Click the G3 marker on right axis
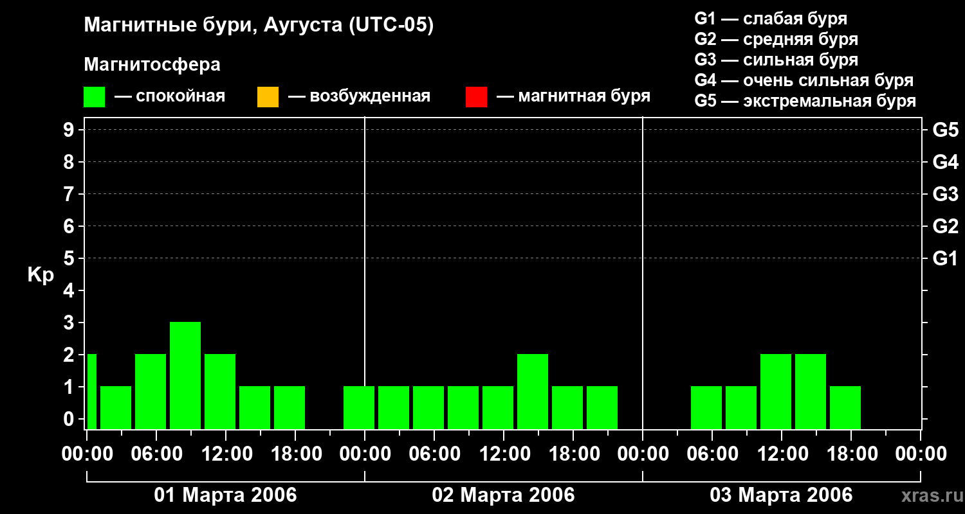 pyautogui.click(x=946, y=194)
